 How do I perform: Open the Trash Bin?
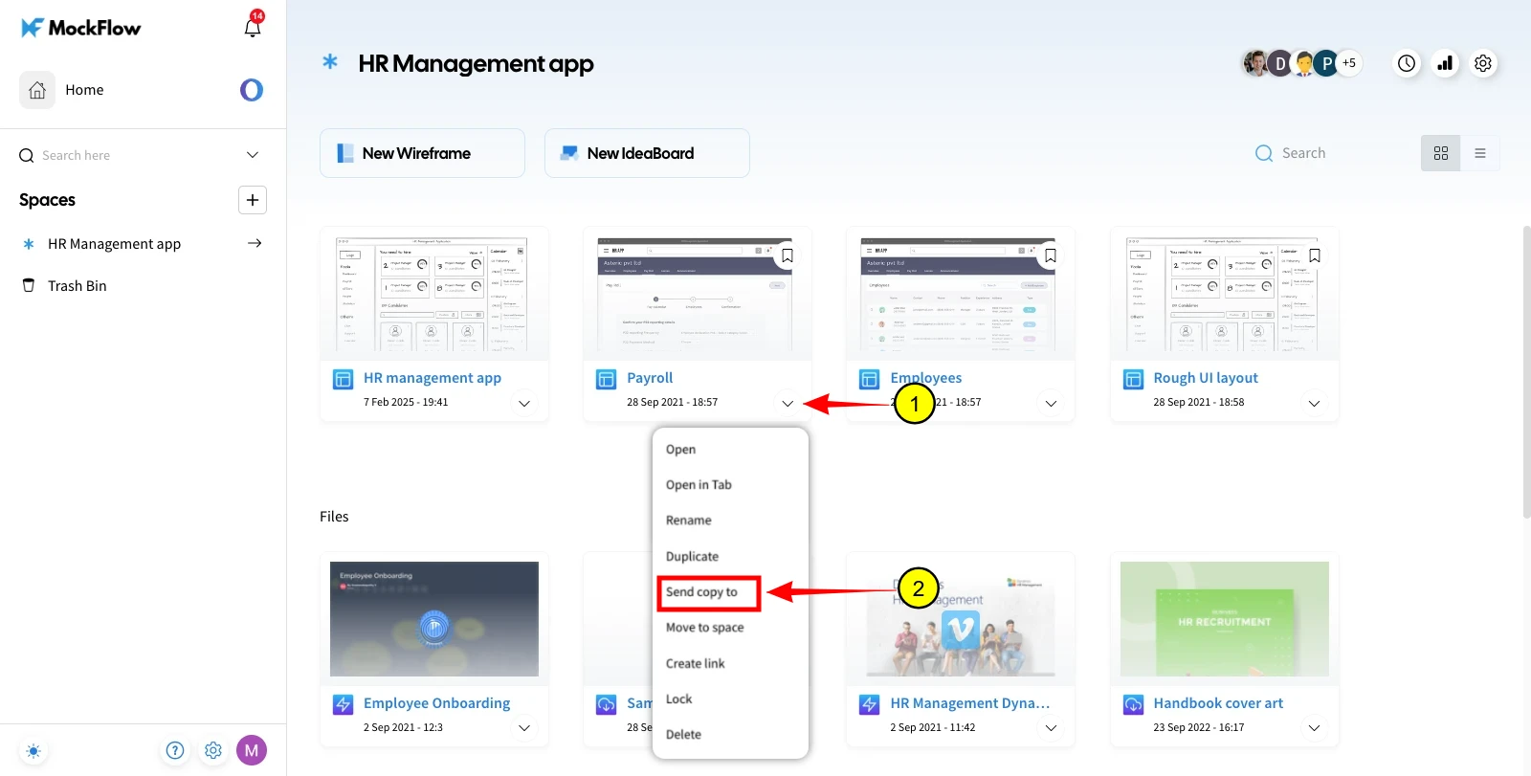point(77,286)
